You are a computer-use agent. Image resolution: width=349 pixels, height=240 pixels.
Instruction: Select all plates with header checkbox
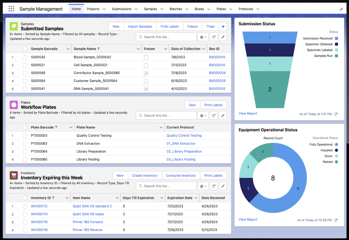tap(25, 128)
